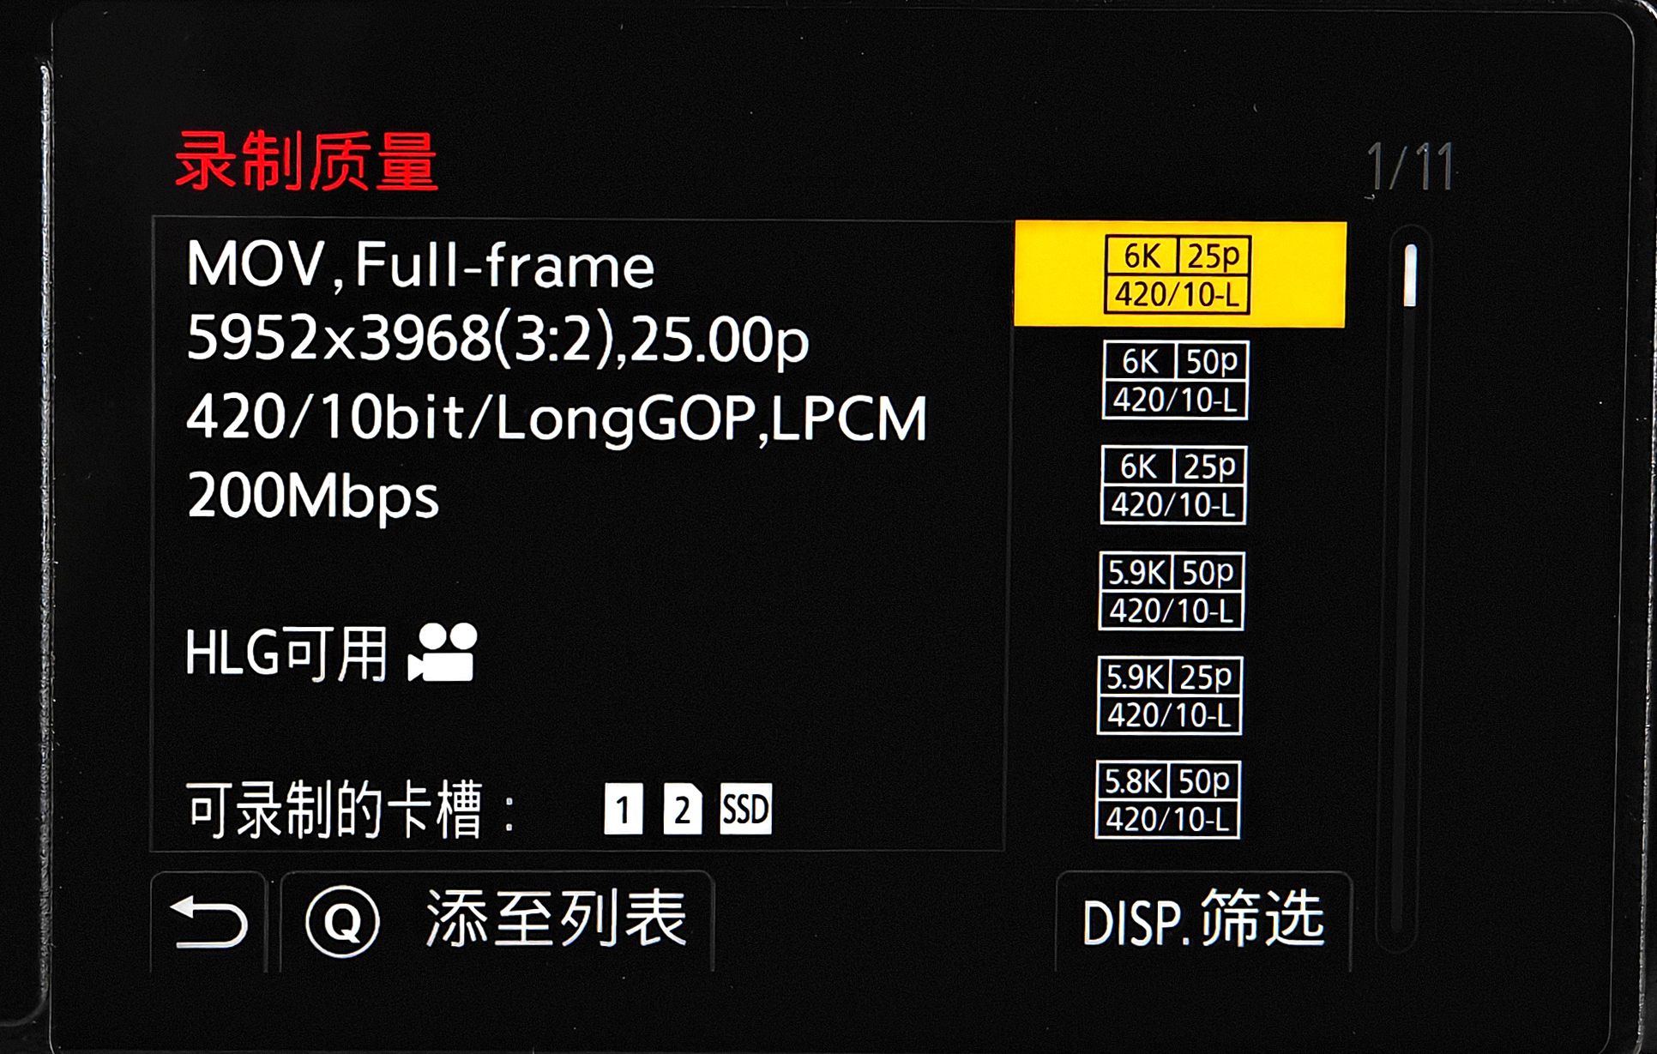Click the back arrow return icon
The width and height of the screenshot is (1657, 1054).
click(208, 922)
